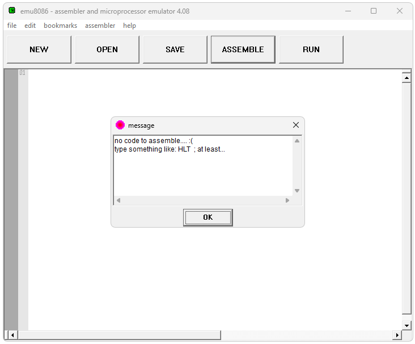415x344 pixels.
Task: Open the file menu
Action: pyautogui.click(x=12, y=26)
